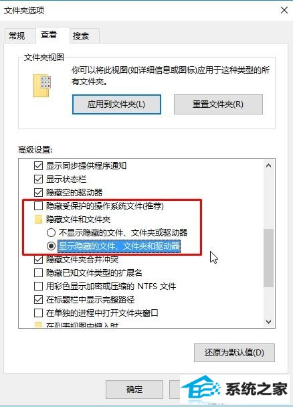Click the folder view icon in 文件夹视图
This screenshot has width=293, height=407.
(41, 86)
